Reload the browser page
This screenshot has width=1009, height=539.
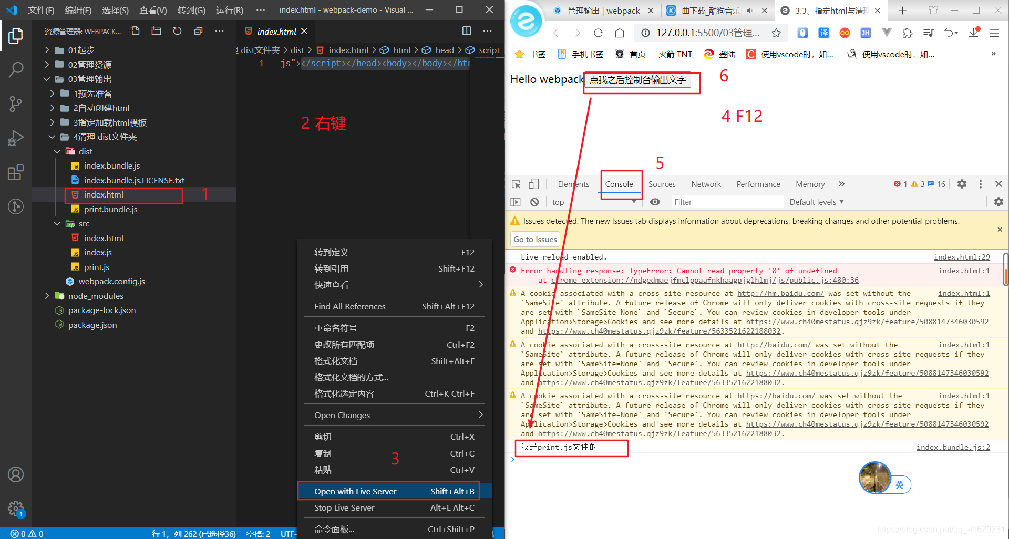(598, 33)
